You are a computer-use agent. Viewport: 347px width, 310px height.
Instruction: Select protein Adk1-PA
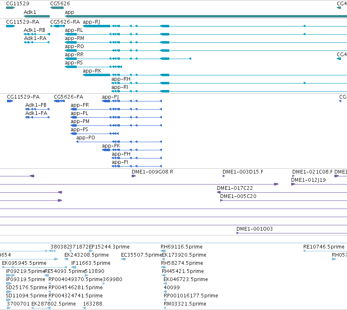coord(38,117)
